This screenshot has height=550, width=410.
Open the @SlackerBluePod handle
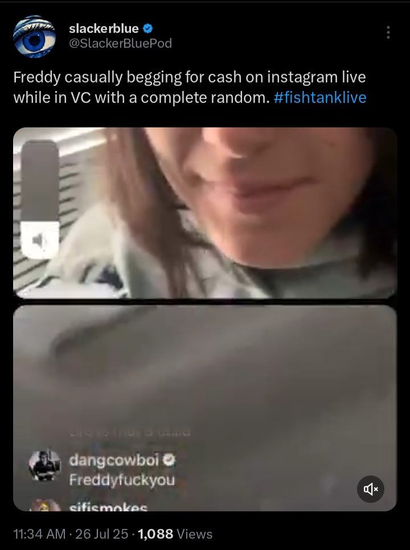(120, 43)
